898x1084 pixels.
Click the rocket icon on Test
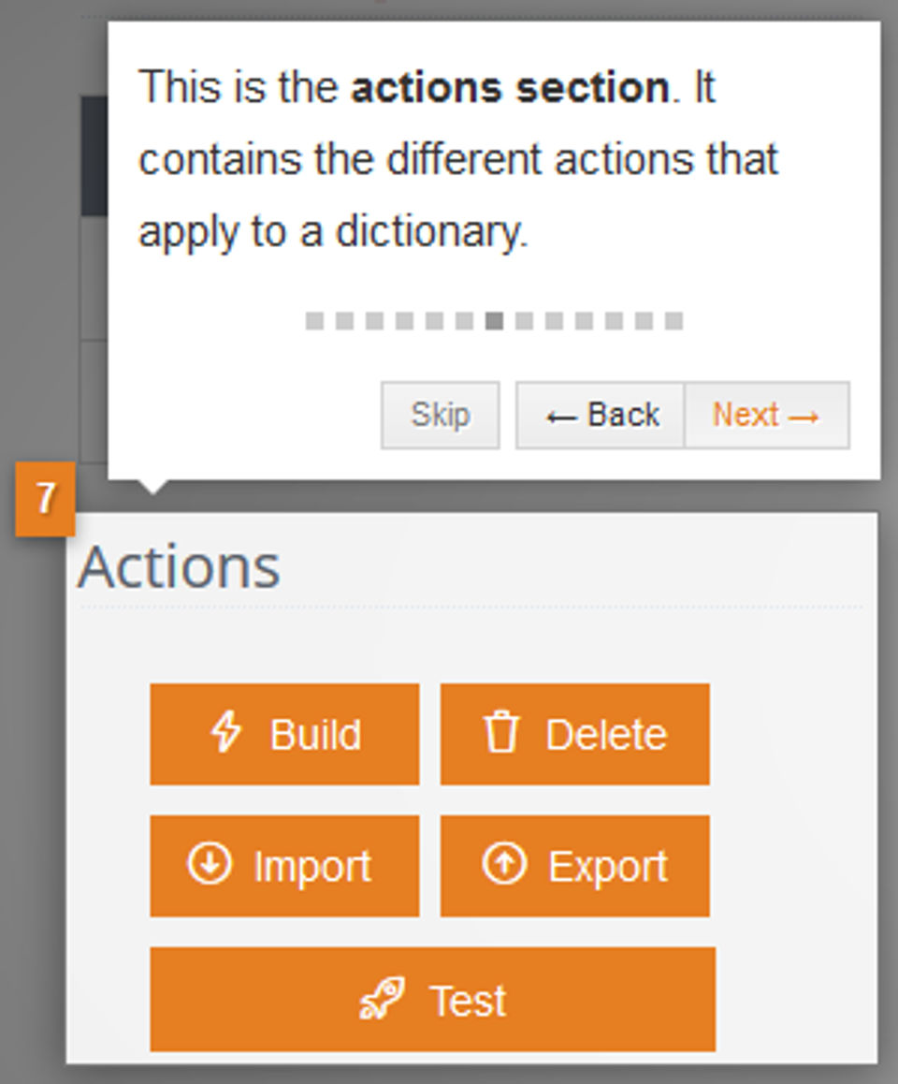pyautogui.click(x=382, y=1000)
